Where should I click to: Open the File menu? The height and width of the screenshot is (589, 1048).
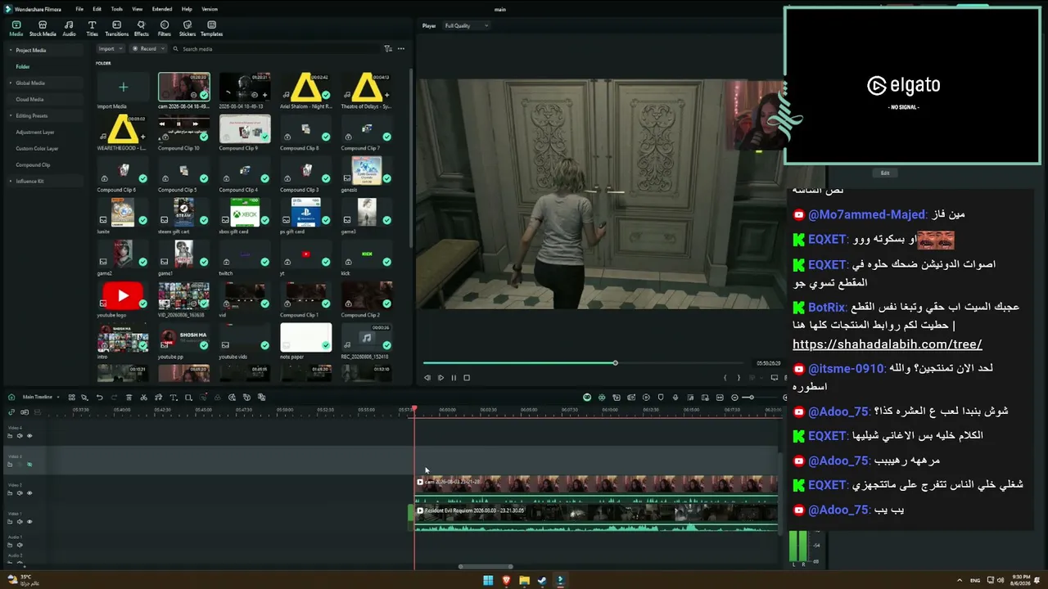79,9
